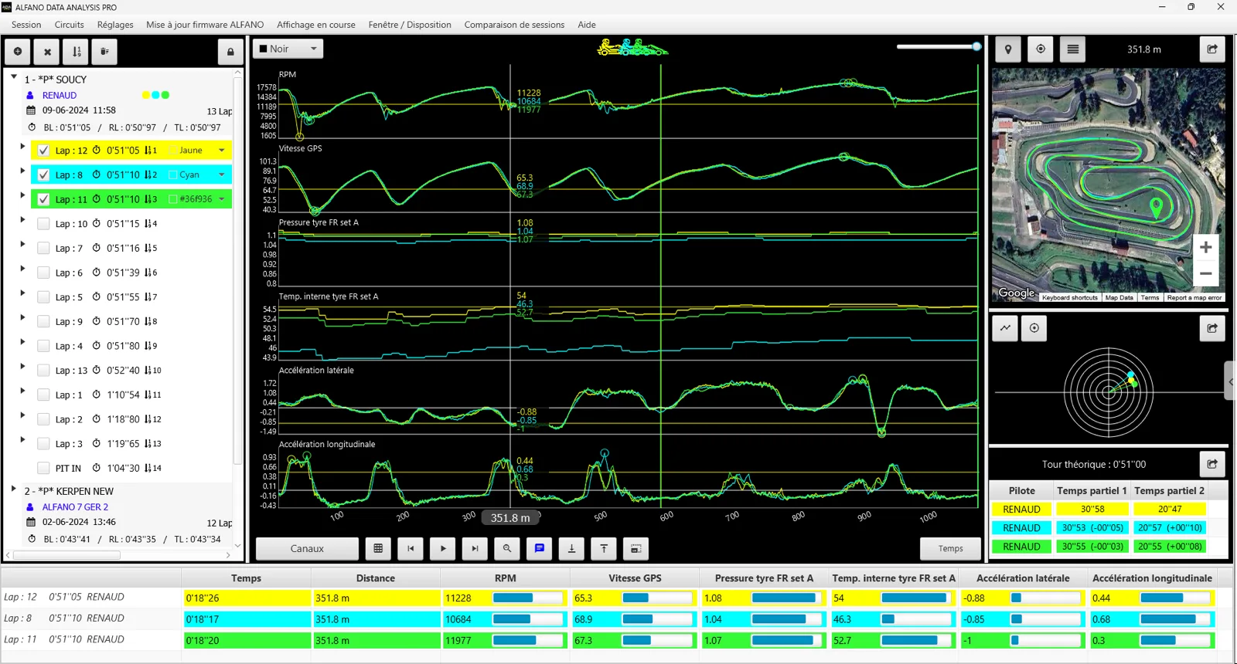Image resolution: width=1237 pixels, height=664 pixels.
Task: Open the Noir background color dropdown
Action: pos(288,49)
